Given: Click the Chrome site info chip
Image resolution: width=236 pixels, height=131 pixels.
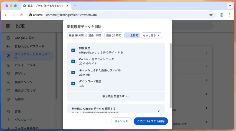Looking at the screenshot, I should (x=36, y=15).
